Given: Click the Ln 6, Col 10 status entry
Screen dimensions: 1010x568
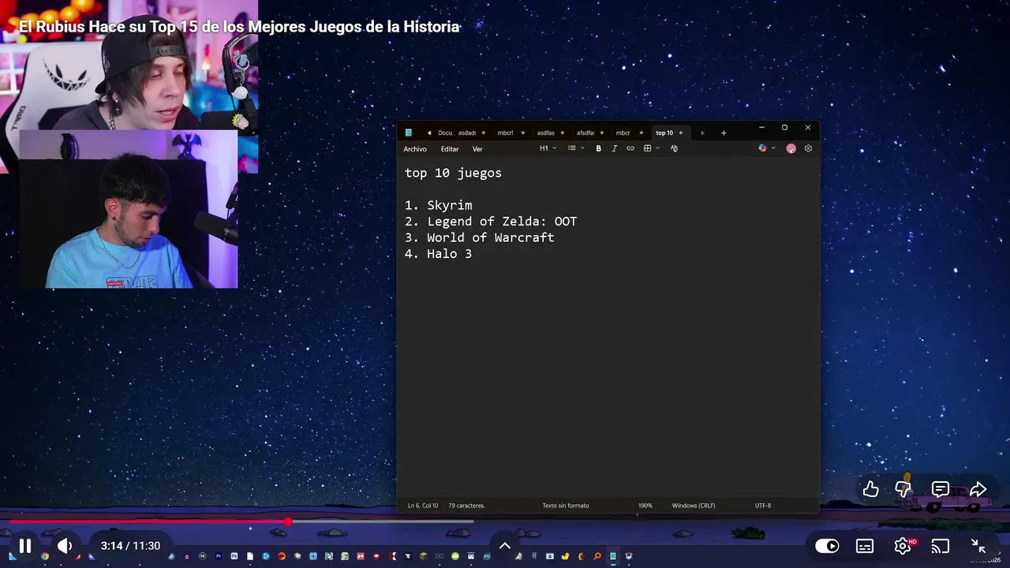Looking at the screenshot, I should coord(423,506).
